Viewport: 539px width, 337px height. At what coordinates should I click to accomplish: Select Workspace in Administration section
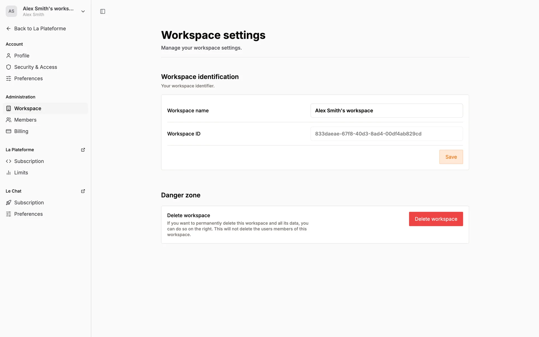[x=28, y=108]
